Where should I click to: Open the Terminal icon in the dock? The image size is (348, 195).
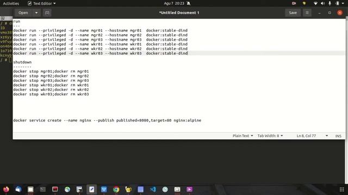point(42,190)
